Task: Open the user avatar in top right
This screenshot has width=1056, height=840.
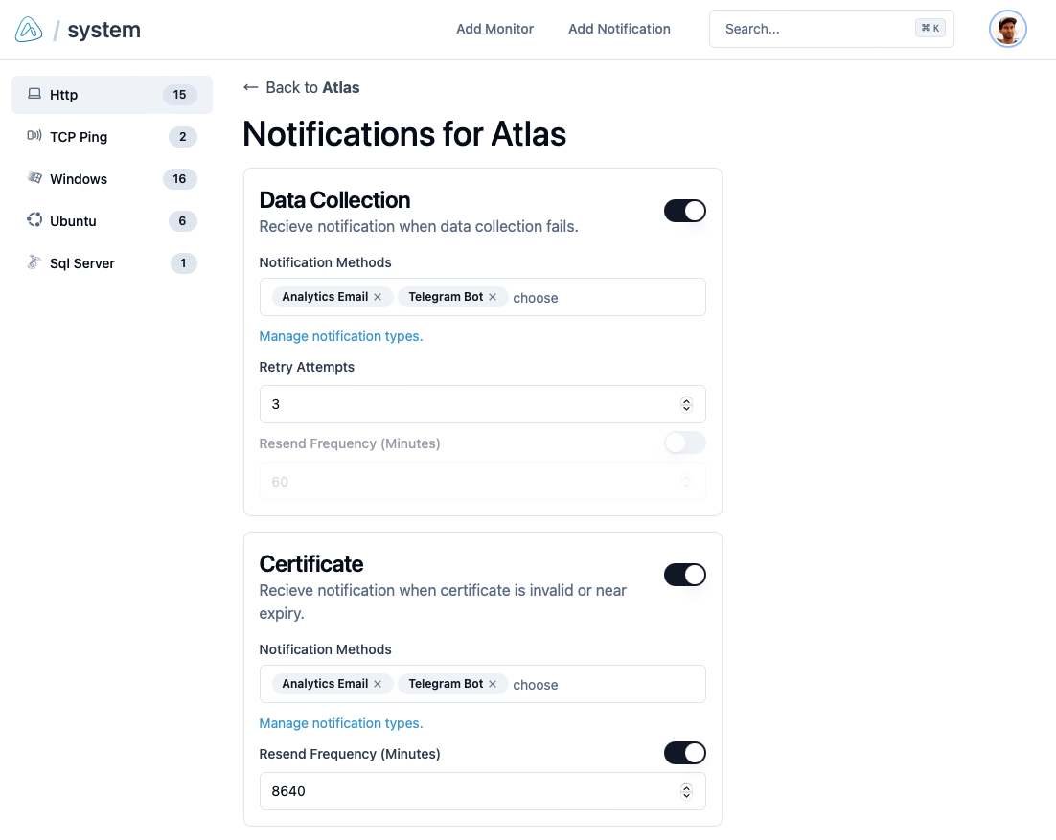Action: point(1007,29)
